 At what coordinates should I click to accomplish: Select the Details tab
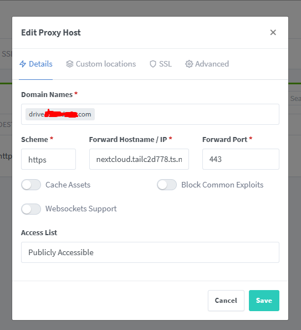pos(36,64)
